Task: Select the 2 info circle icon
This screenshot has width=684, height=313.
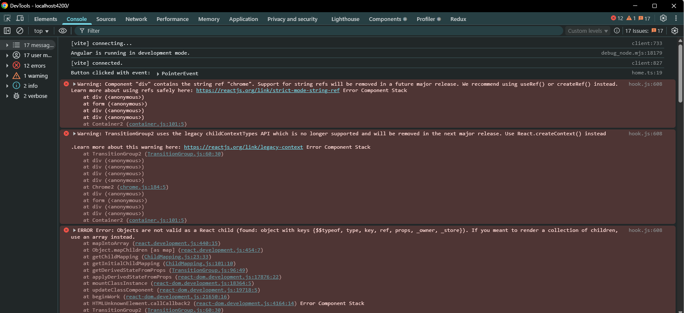Action: tap(16, 85)
